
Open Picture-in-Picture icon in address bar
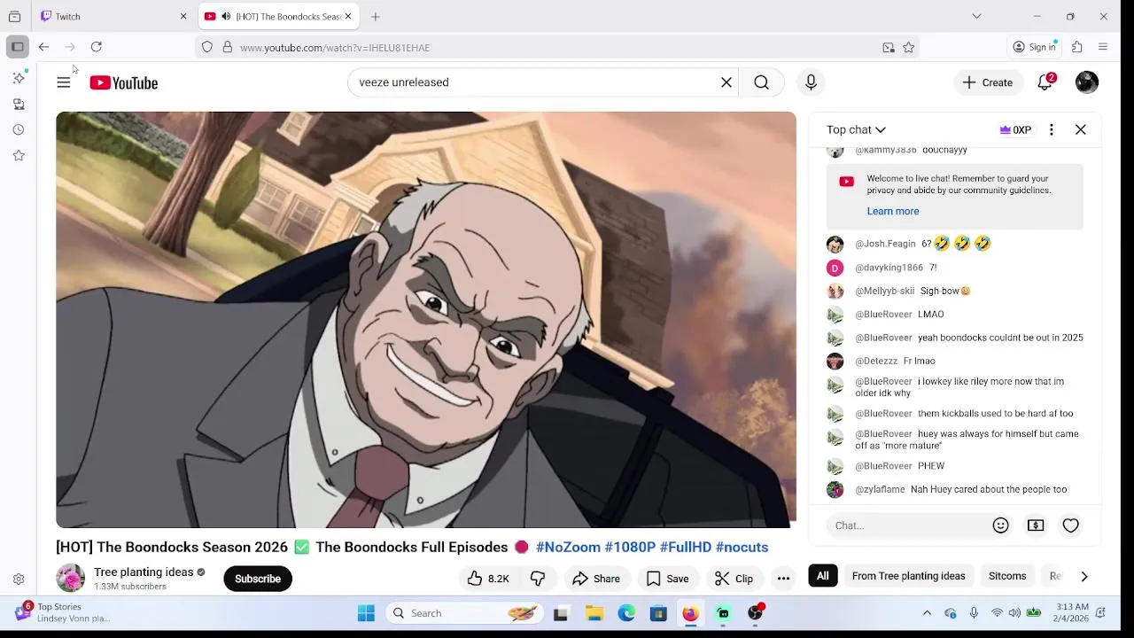889,47
